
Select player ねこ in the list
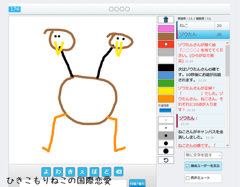203,25
